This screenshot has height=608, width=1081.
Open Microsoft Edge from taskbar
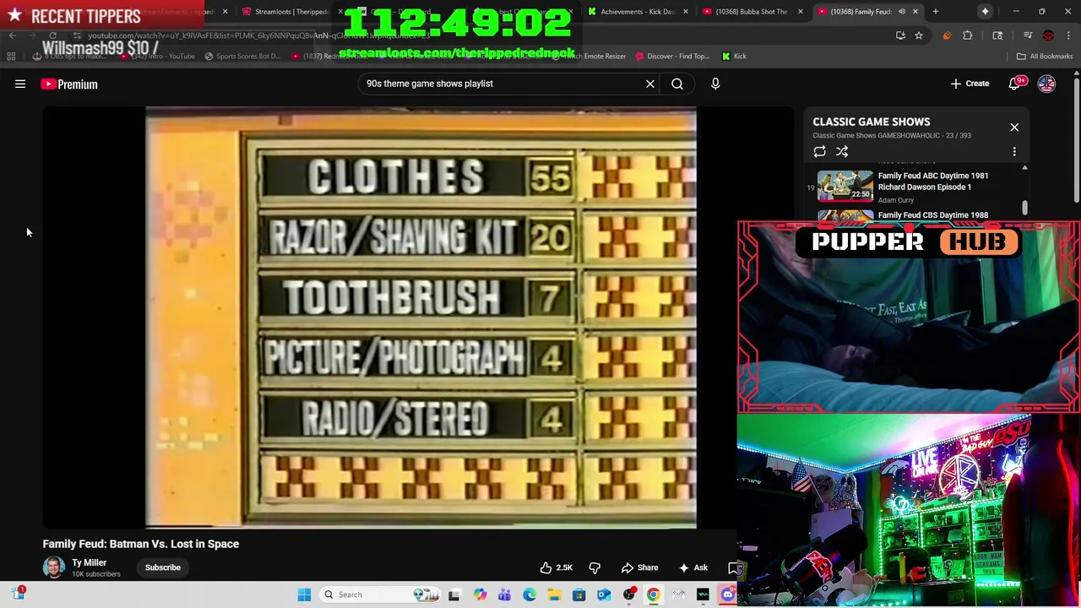529,594
